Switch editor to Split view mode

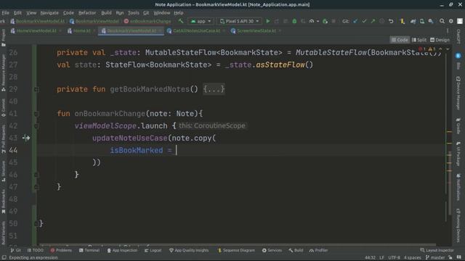click(419, 40)
